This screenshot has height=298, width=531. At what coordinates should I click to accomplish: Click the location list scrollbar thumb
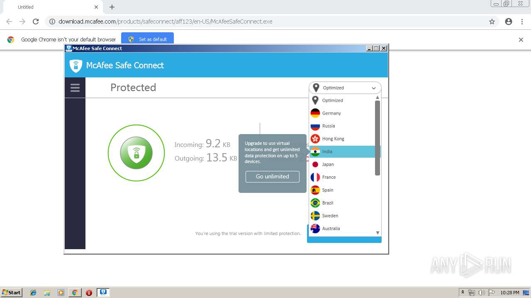(x=378, y=138)
